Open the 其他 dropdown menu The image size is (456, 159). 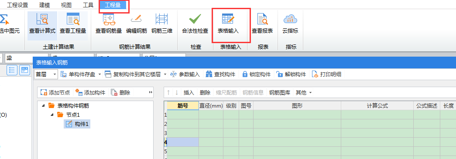(304, 92)
